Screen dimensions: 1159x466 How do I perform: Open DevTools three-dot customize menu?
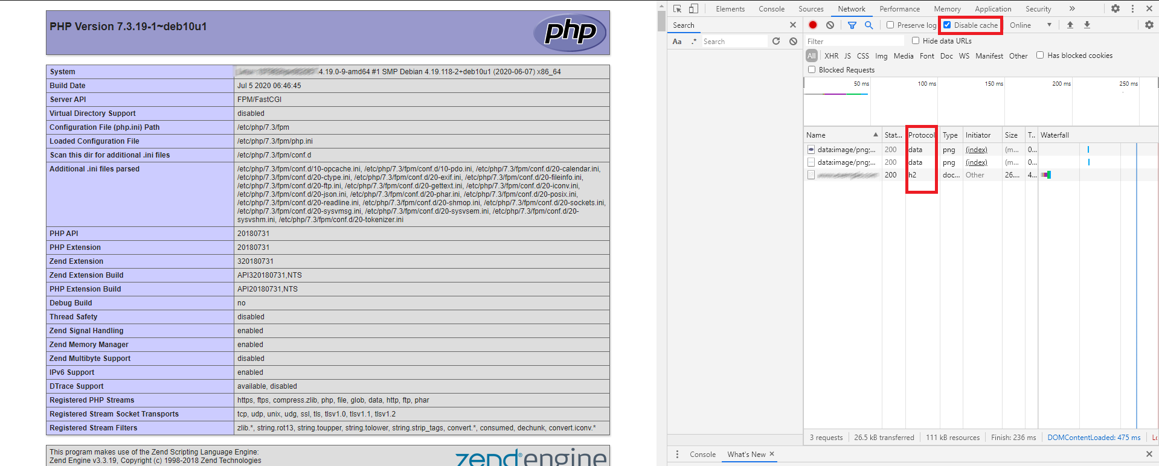tap(1132, 8)
